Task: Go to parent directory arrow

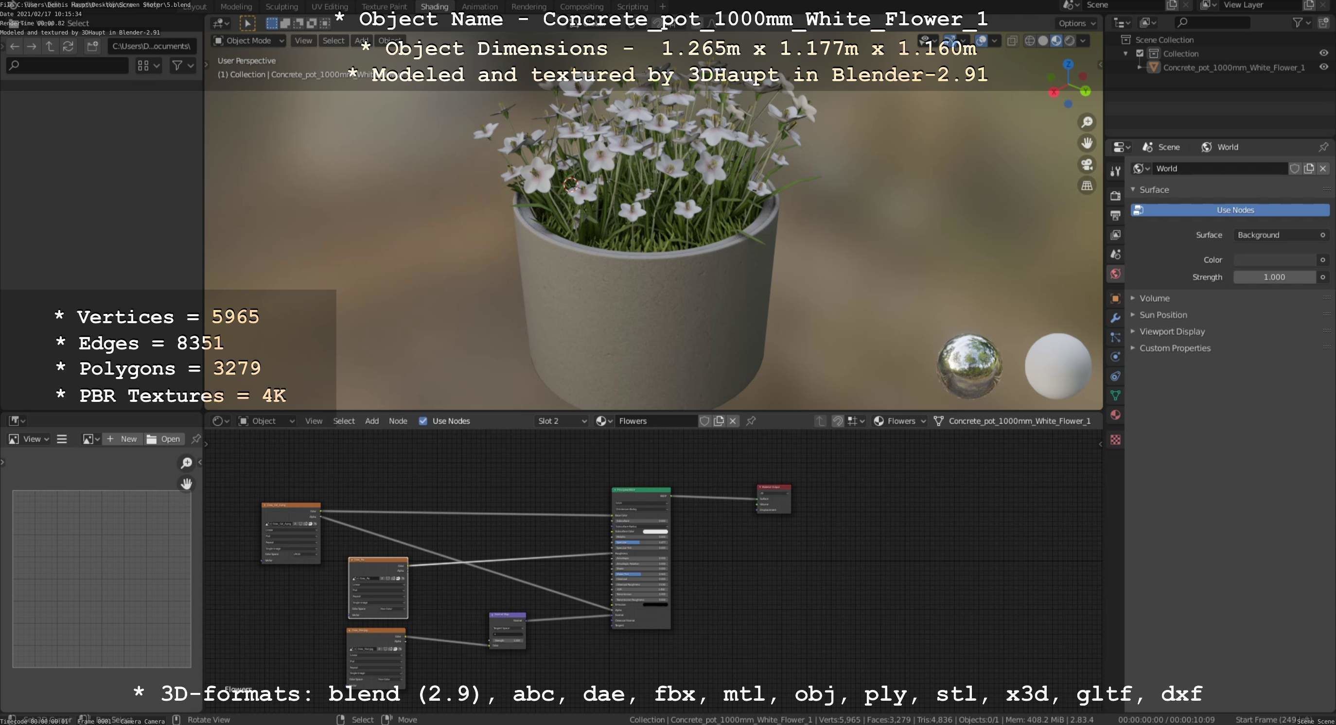Action: coord(50,47)
